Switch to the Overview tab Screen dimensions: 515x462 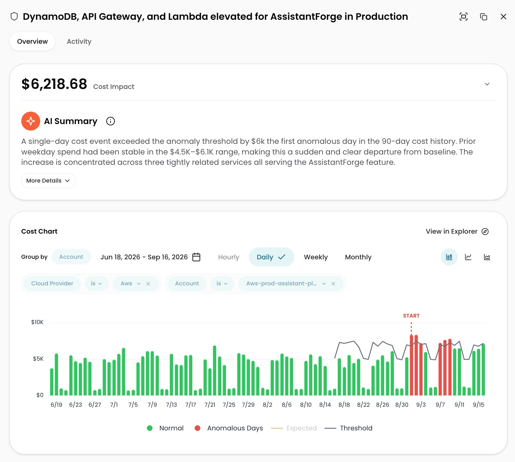click(33, 41)
